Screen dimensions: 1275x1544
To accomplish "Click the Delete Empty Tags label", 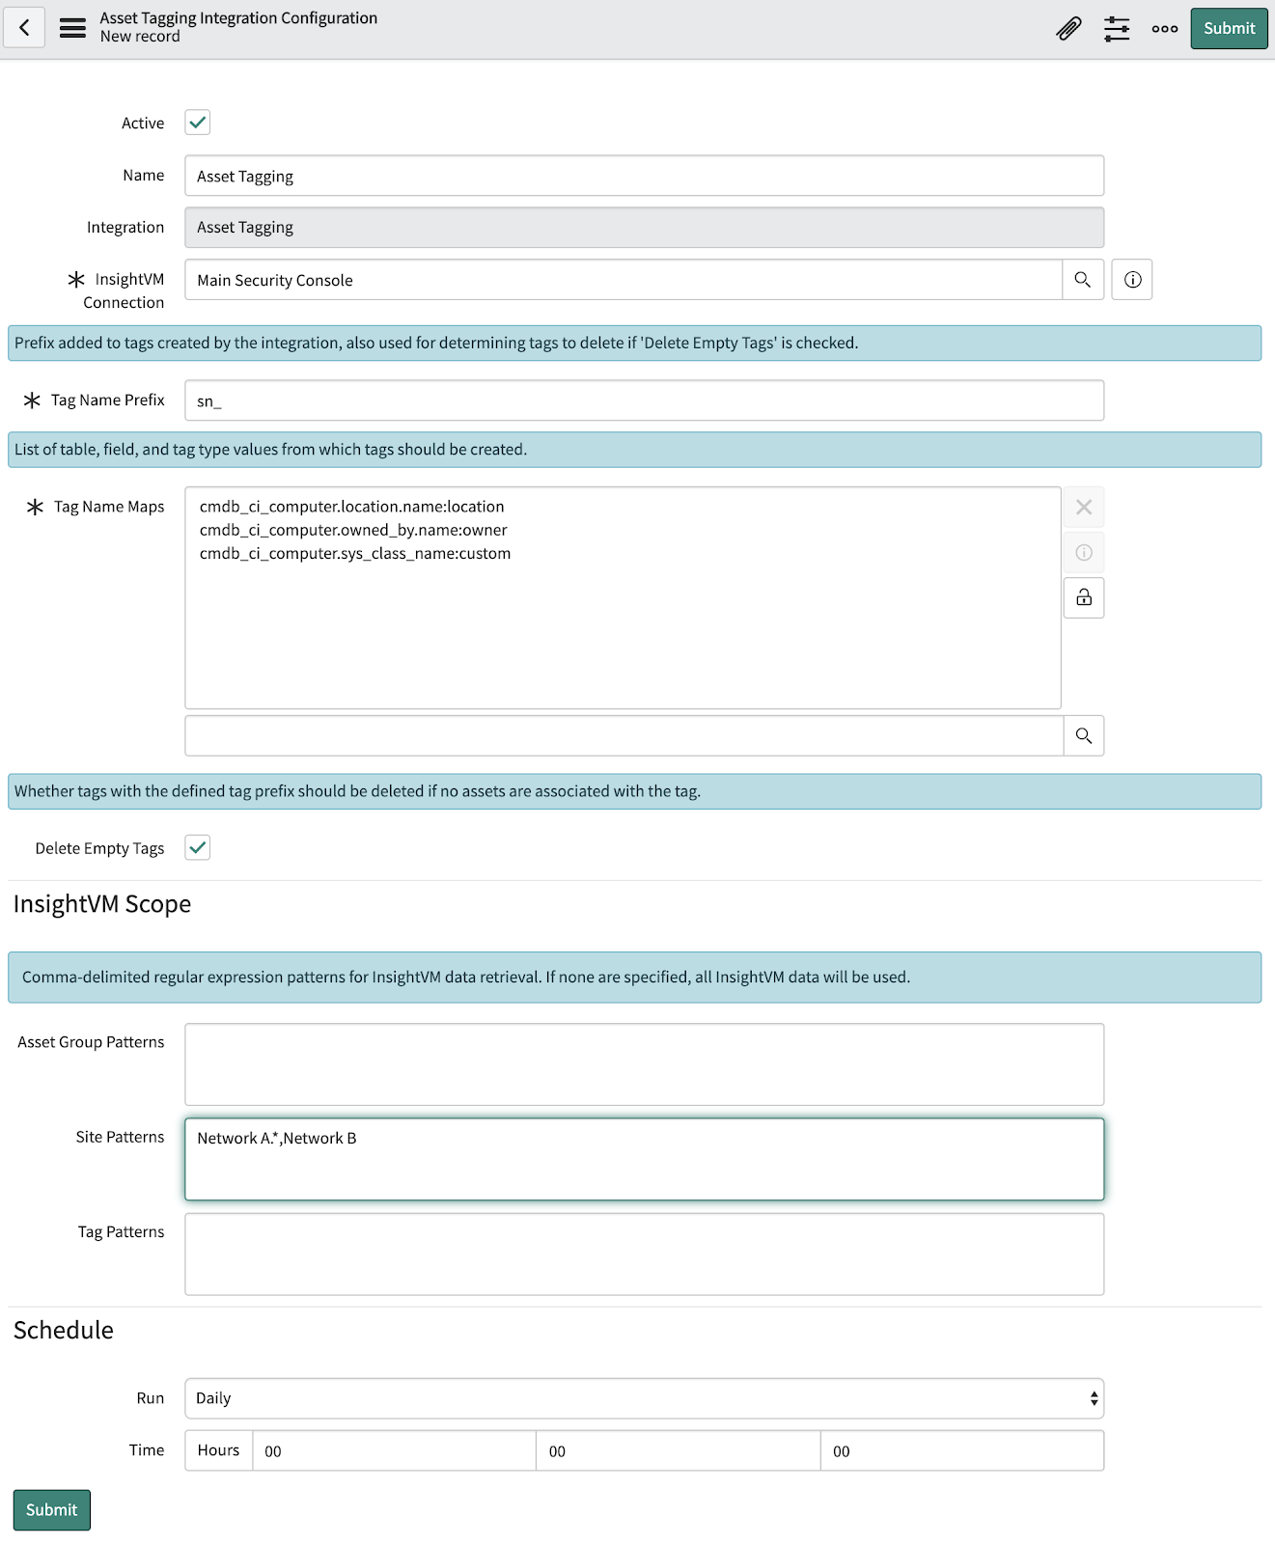I will pos(100,848).
